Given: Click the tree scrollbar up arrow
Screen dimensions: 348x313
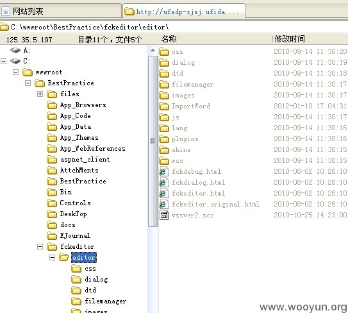Looking at the screenshot, I should 153,50.
